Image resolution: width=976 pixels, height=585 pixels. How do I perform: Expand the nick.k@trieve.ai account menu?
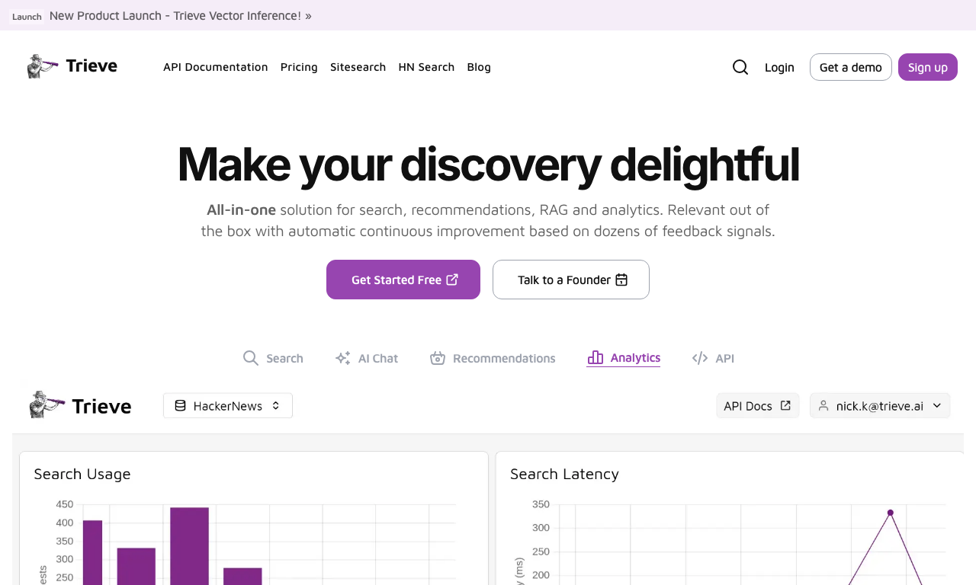(x=880, y=406)
